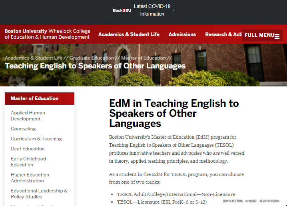
Task: Click the paragraph starting 'Boston University's Master'
Action: (177, 149)
